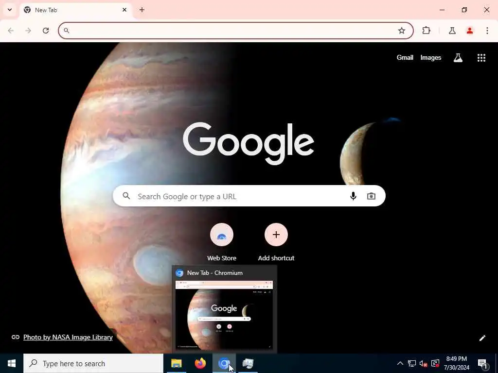Click the link chain icon beside photo credit
Screen dimensions: 498x373
click(15, 337)
